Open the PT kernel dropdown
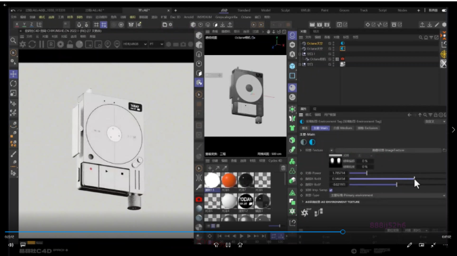The image size is (457, 256). [156, 44]
